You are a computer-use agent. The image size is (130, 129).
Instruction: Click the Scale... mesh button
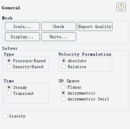[22, 27]
